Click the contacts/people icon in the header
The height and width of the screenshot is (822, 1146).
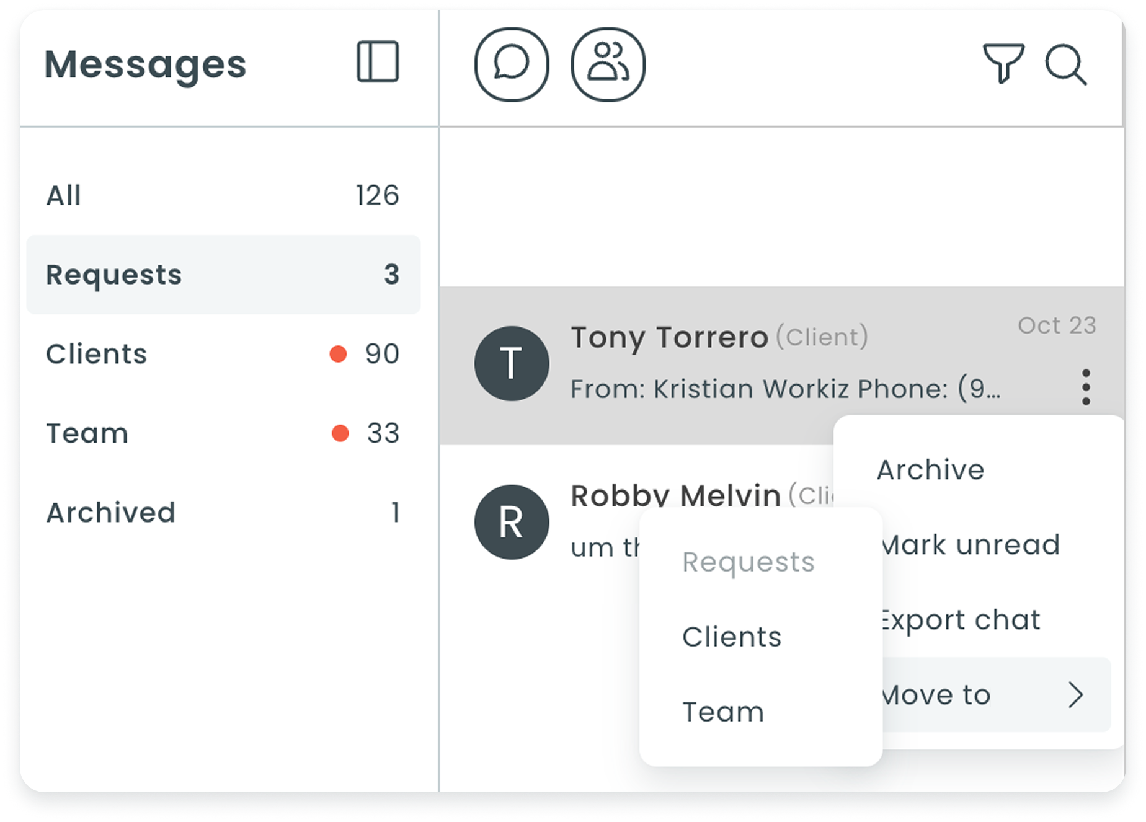click(606, 63)
